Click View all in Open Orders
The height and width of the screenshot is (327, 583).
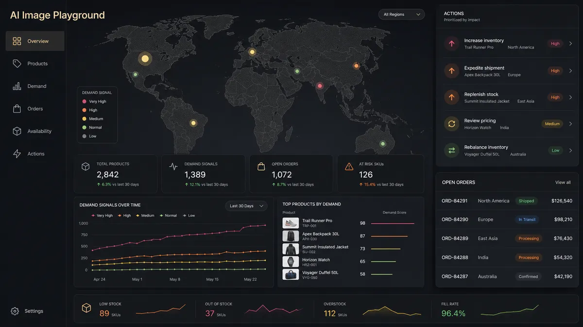[563, 183]
